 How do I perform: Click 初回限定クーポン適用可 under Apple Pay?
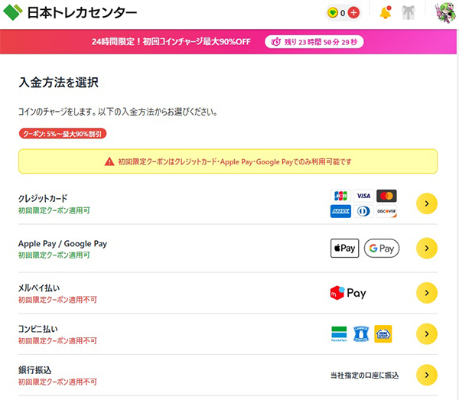click(54, 255)
